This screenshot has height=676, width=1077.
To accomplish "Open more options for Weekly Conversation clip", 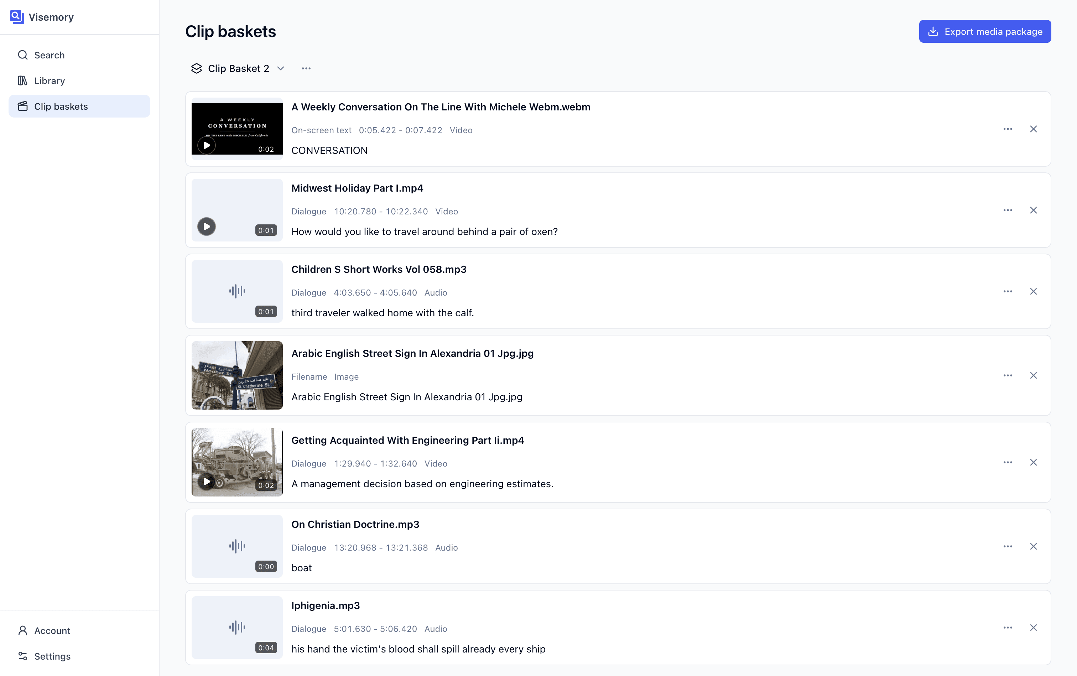I will point(1008,129).
